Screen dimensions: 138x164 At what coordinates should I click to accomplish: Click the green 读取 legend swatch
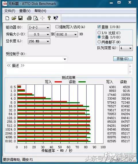[x=82, y=82]
